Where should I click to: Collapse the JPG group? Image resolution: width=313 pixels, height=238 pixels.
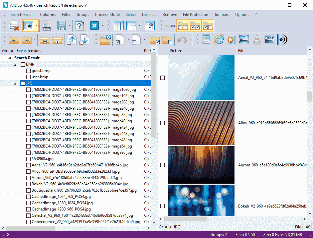[15, 83]
